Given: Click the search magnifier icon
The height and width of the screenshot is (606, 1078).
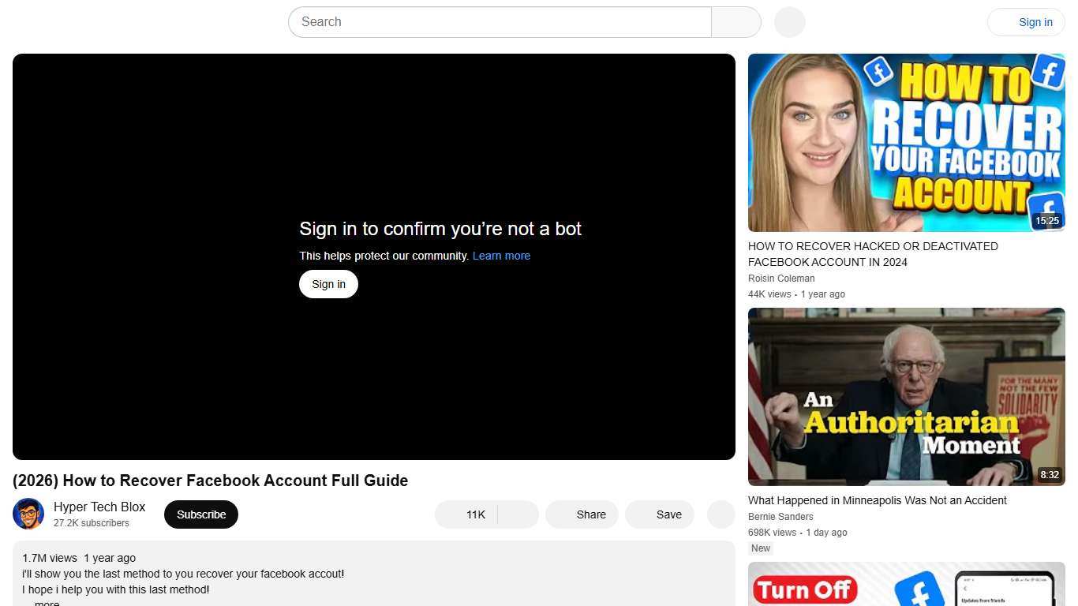Looking at the screenshot, I should (x=735, y=21).
